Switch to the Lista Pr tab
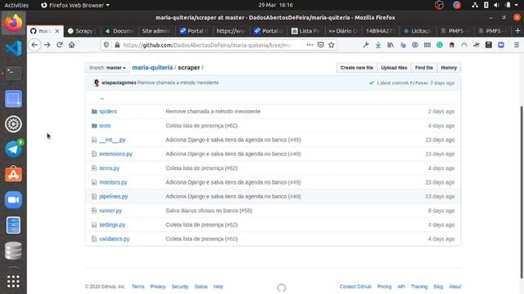 pyautogui.click(x=305, y=31)
